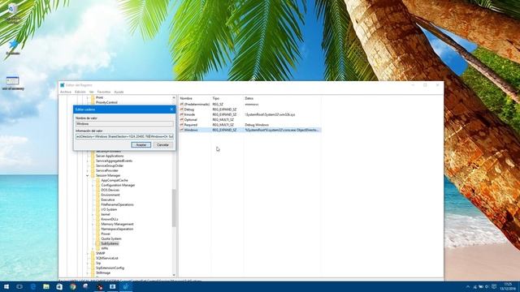Viewport: 520px width, 292px height.
Task: Open the Ayuda menu
Action: pyautogui.click(x=119, y=92)
